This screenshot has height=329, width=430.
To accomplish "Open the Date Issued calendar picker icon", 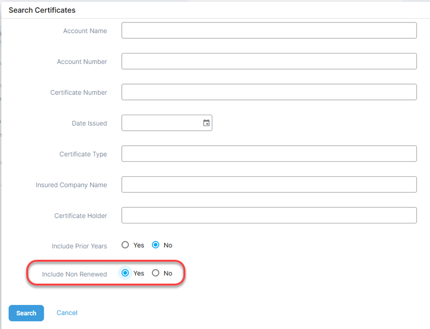I will (x=206, y=123).
